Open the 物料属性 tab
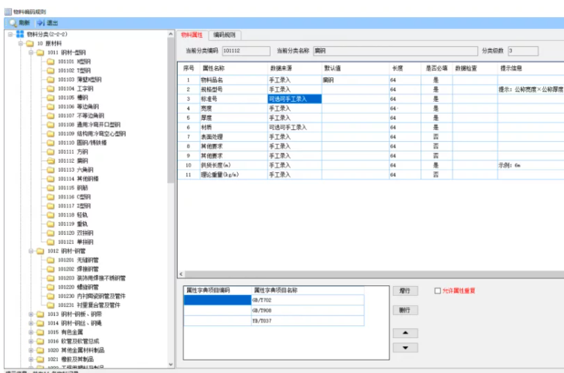 [x=192, y=35]
